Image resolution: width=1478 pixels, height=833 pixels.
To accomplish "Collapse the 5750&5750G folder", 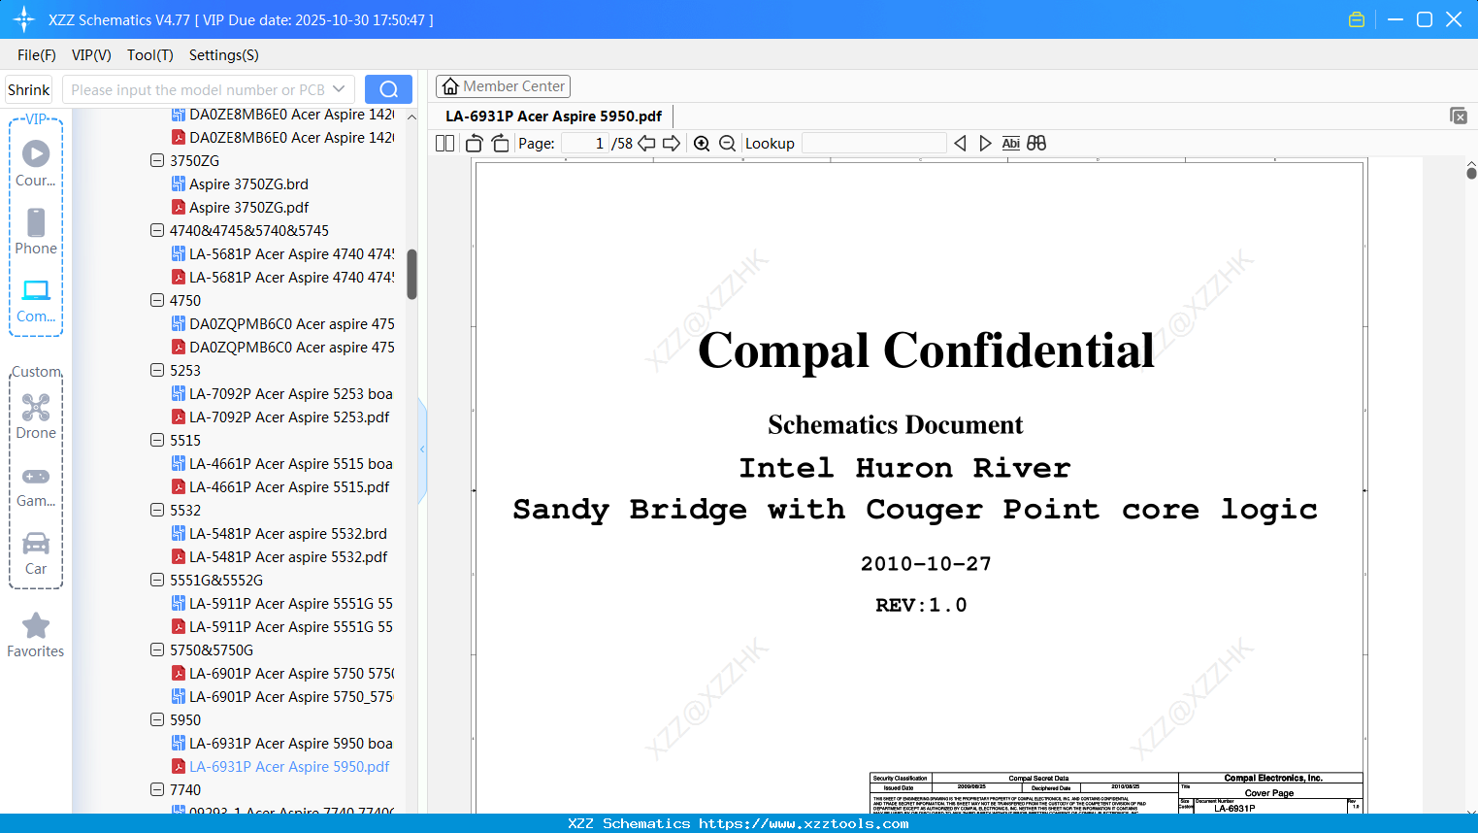I will (157, 650).
